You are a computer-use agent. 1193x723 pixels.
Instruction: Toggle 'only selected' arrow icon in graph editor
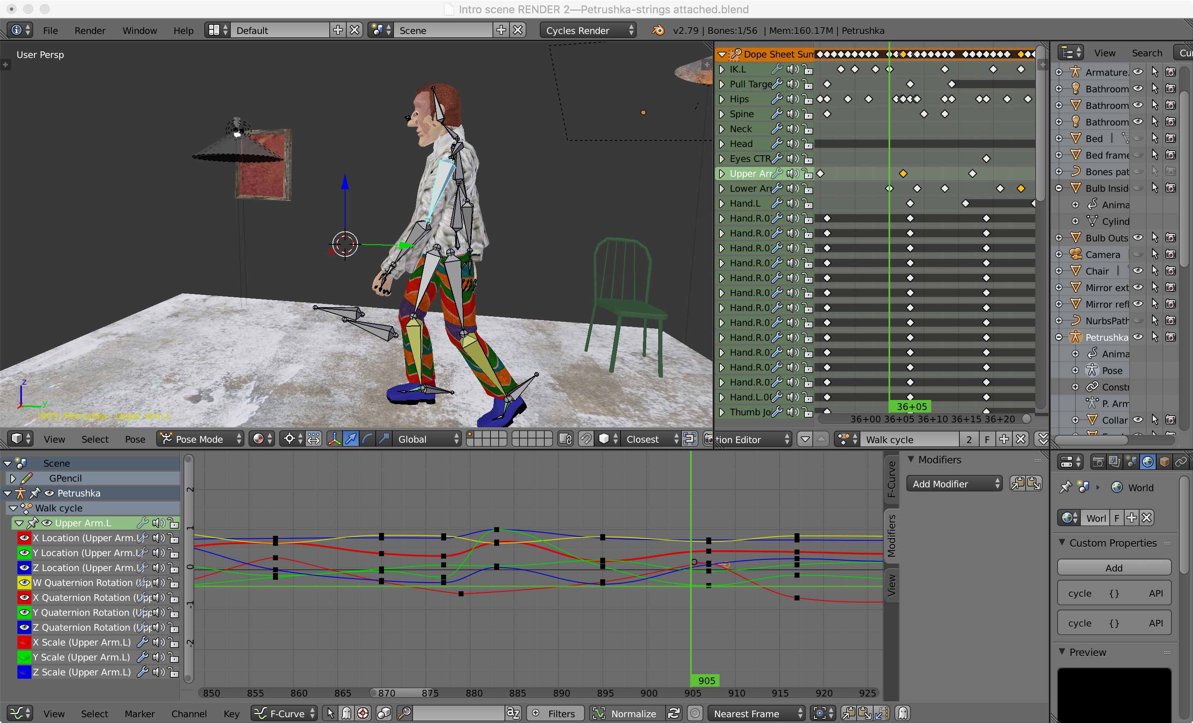coord(330,713)
